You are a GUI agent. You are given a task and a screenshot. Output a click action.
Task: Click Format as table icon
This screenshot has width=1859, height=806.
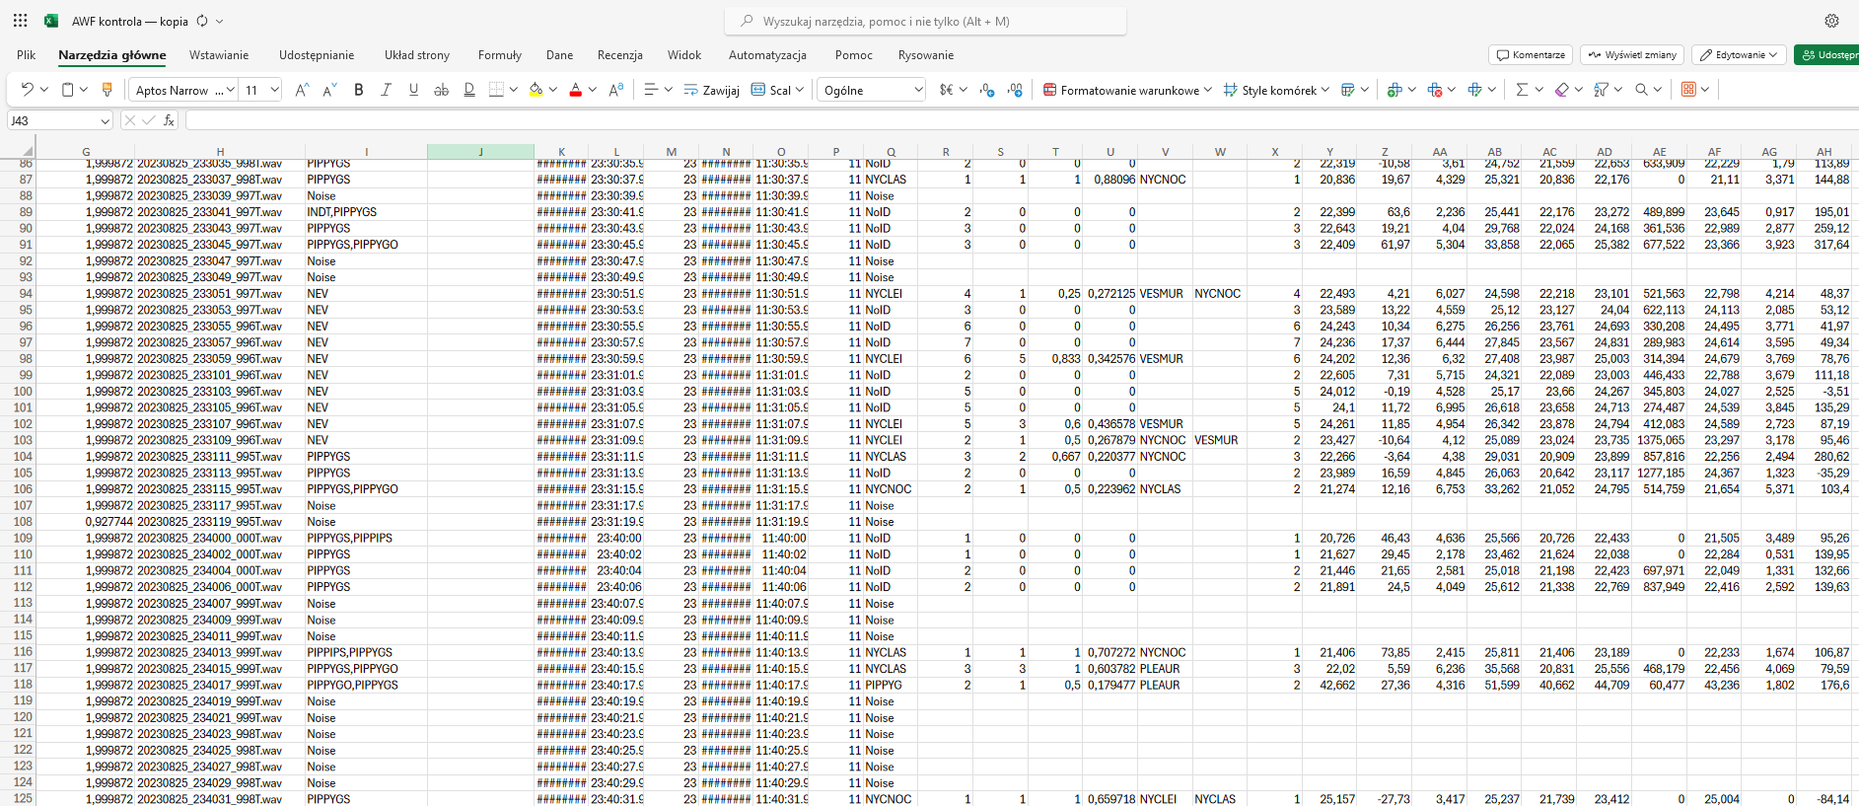click(x=1348, y=90)
